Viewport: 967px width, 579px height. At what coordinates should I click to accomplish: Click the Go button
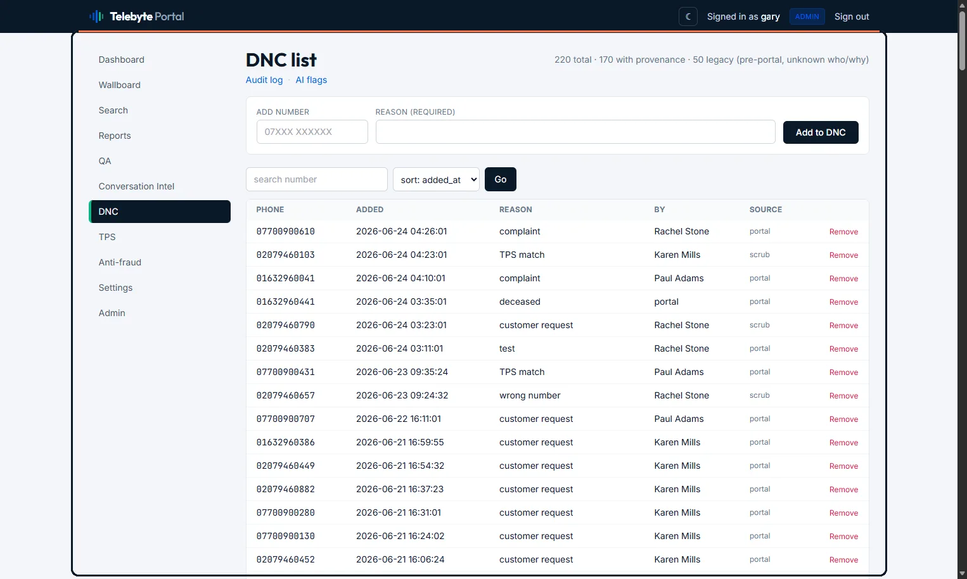[501, 179]
